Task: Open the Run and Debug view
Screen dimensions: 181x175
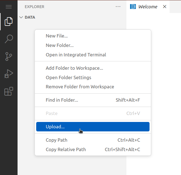Action: point(9,74)
